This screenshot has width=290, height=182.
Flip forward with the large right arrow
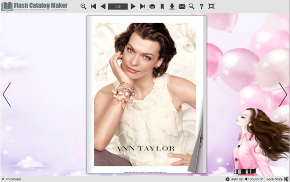pos(283,95)
